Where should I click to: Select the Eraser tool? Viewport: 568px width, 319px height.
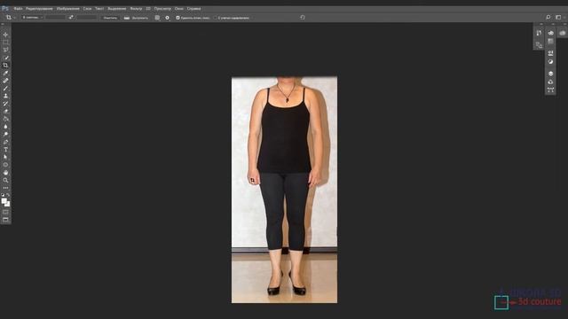(x=5, y=112)
